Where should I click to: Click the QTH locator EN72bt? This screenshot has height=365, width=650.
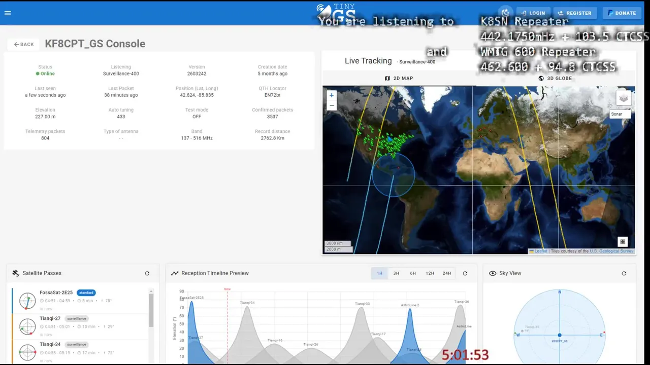click(273, 95)
